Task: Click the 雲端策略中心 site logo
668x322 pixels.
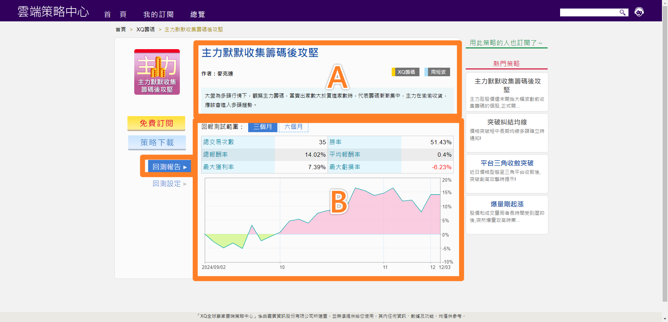Action: click(53, 12)
